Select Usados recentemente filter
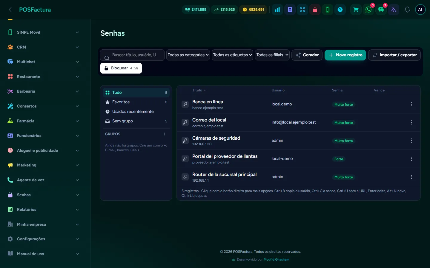Image resolution: width=430 pixels, height=268 pixels. click(x=136, y=111)
